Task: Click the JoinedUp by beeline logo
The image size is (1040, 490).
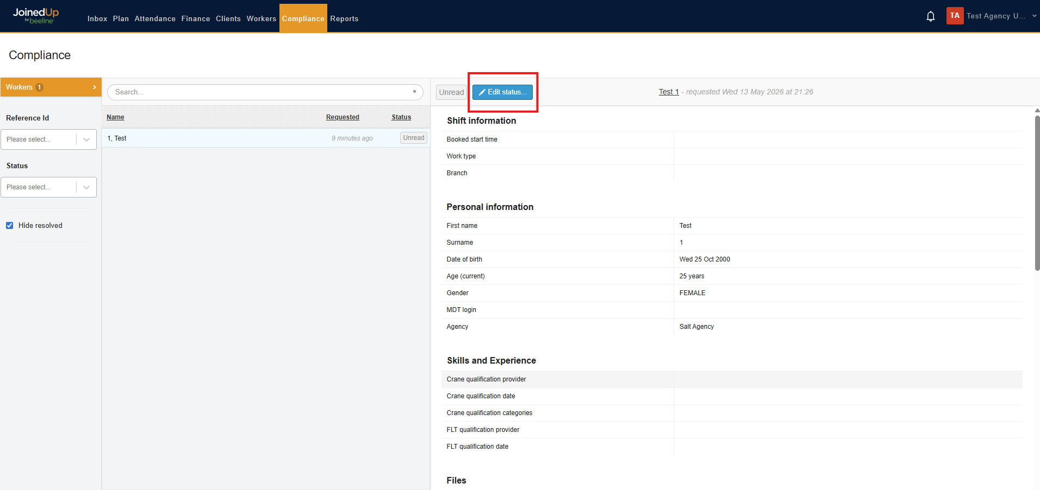Action: (36, 16)
